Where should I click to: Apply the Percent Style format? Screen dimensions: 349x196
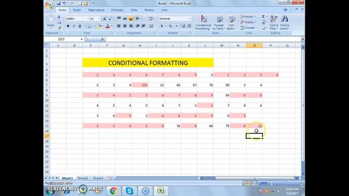[x=170, y=26]
